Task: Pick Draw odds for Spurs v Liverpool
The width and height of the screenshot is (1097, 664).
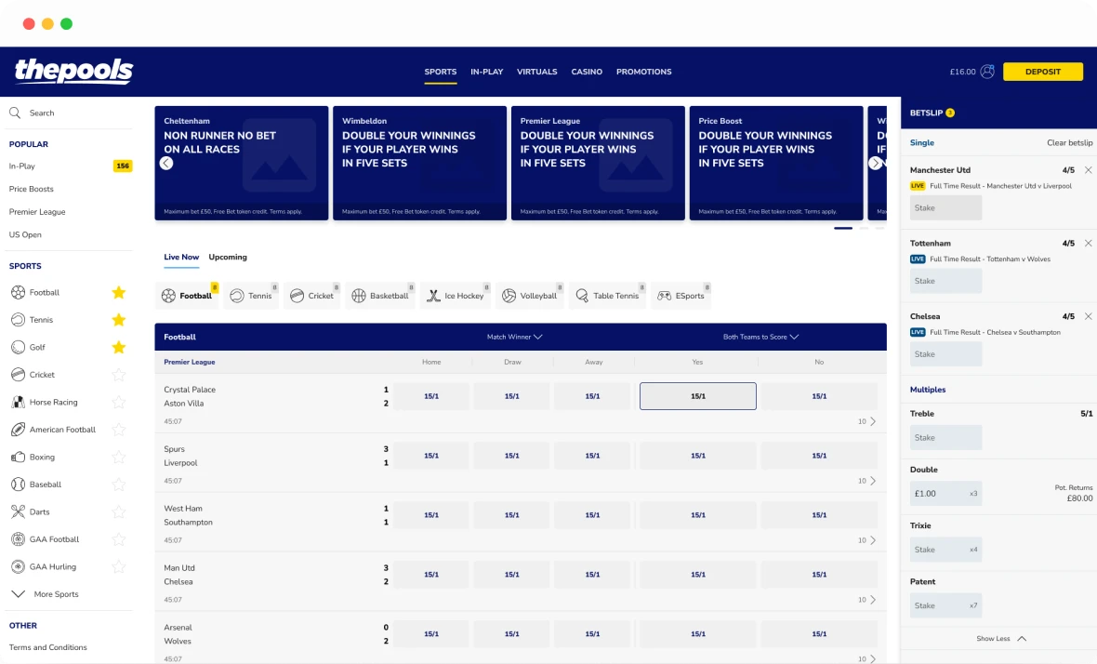Action: click(512, 456)
